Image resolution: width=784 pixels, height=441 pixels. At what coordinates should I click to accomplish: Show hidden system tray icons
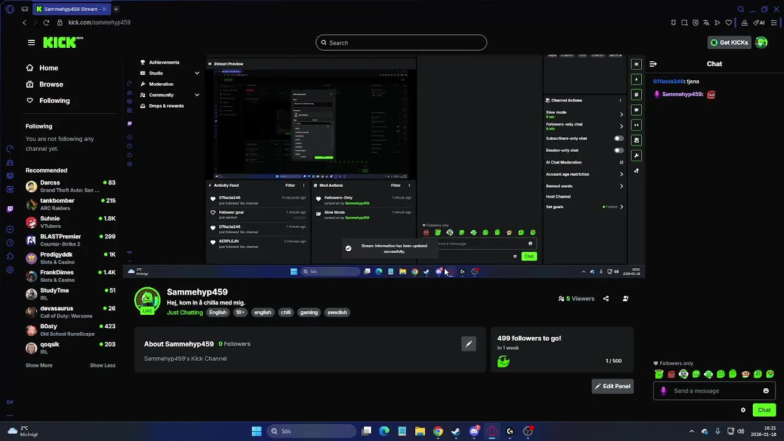point(692,431)
